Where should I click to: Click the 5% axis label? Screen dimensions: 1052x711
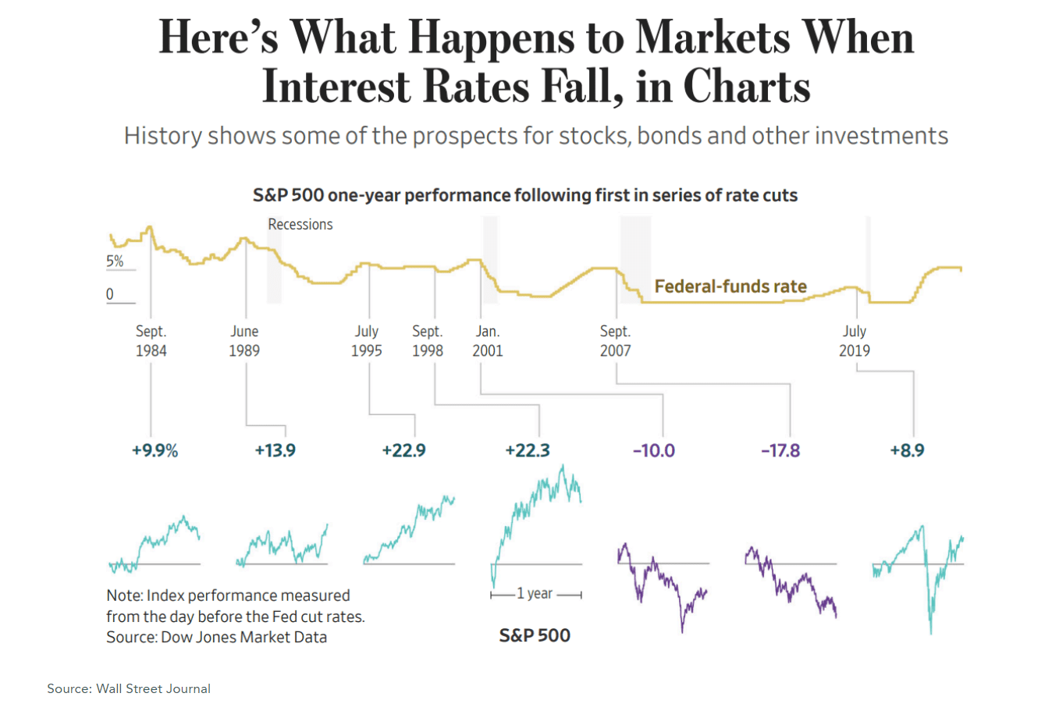[x=115, y=261]
